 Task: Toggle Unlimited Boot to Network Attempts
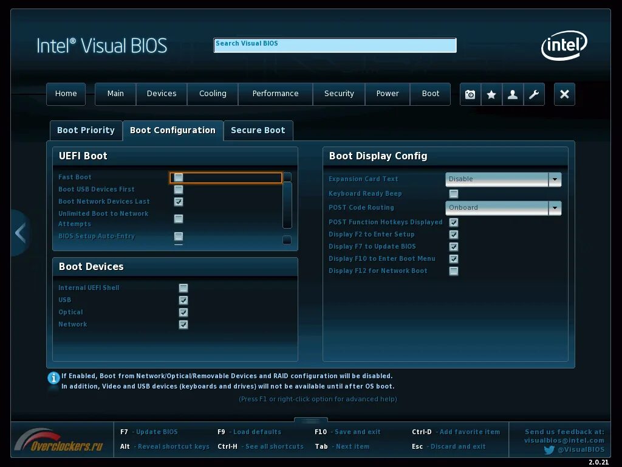click(x=179, y=219)
